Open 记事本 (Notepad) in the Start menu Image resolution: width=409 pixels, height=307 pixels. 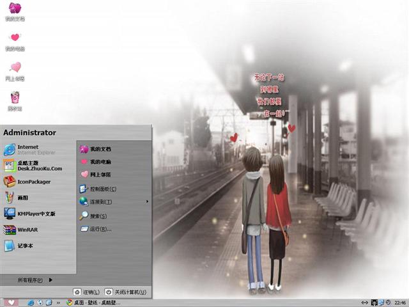[x=26, y=246]
